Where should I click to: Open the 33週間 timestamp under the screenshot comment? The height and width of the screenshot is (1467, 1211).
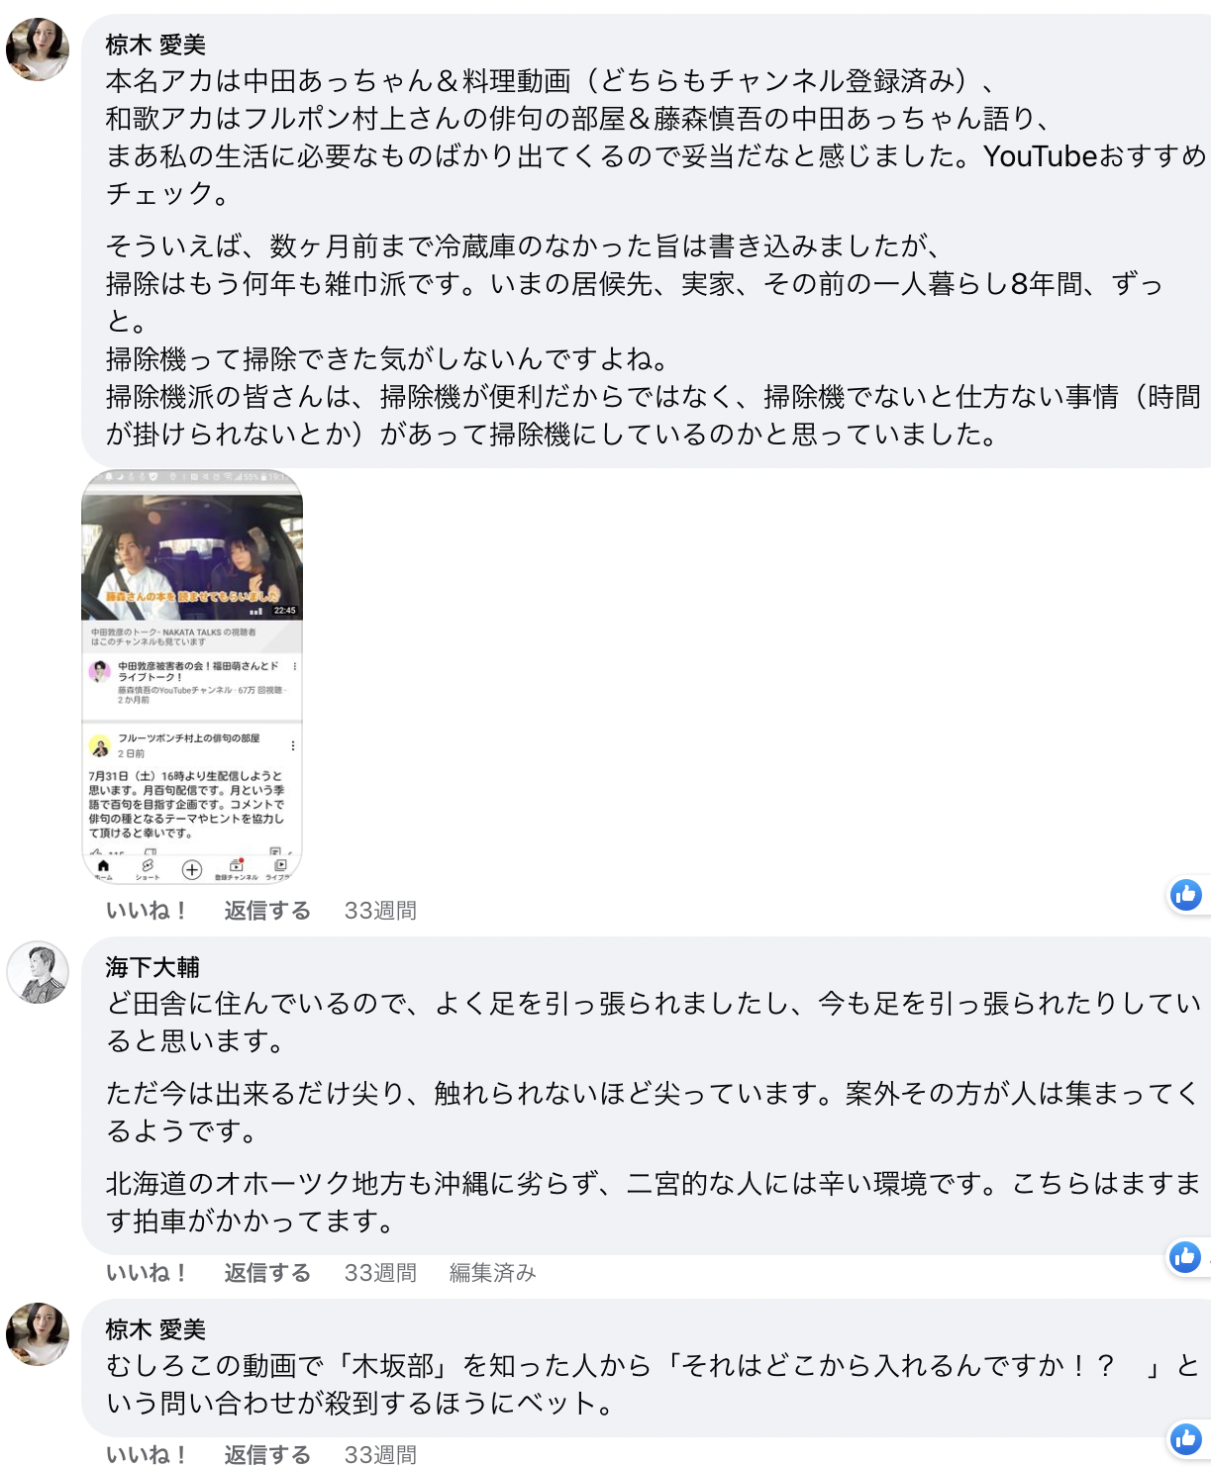point(380,911)
